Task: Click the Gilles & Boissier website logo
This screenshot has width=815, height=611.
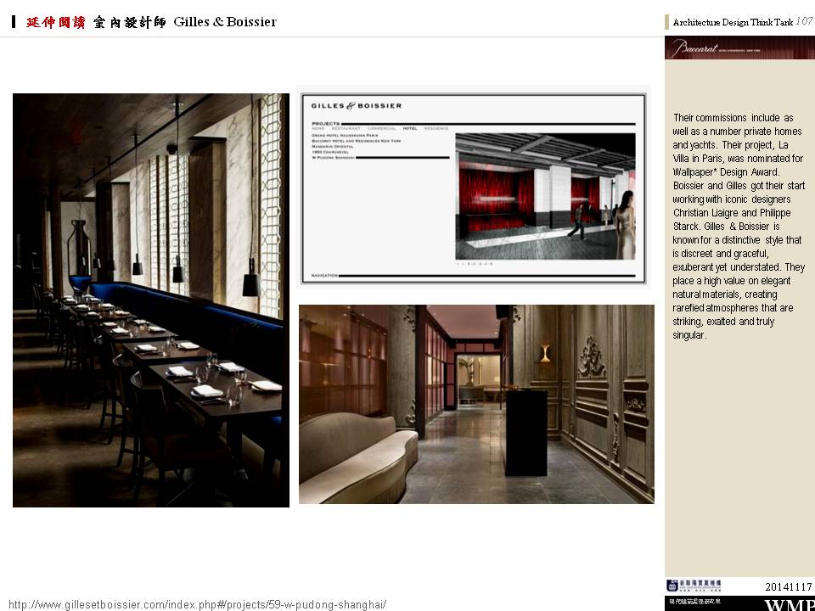Action: (x=357, y=106)
